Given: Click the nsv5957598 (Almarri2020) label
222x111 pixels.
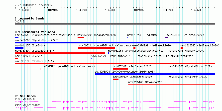Looking at the screenshot, I should click(x=186, y=51).
